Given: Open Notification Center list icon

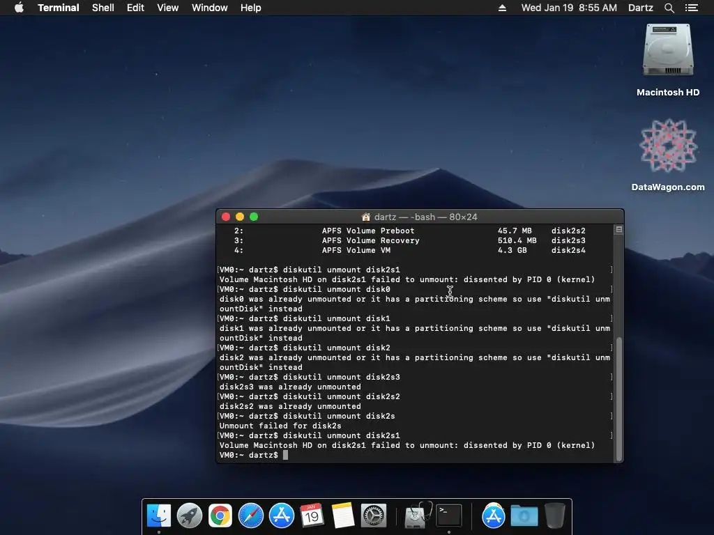Looking at the screenshot, I should [x=691, y=8].
